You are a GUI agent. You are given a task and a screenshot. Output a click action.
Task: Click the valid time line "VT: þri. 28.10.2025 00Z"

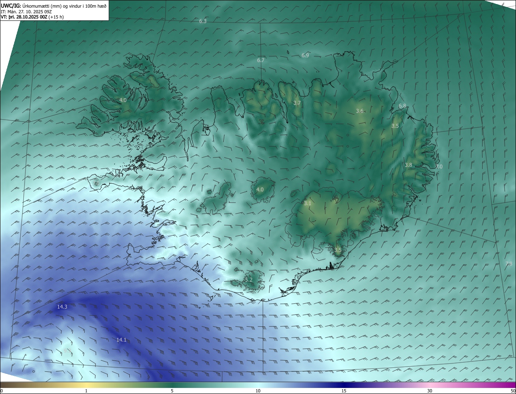click(x=24, y=17)
